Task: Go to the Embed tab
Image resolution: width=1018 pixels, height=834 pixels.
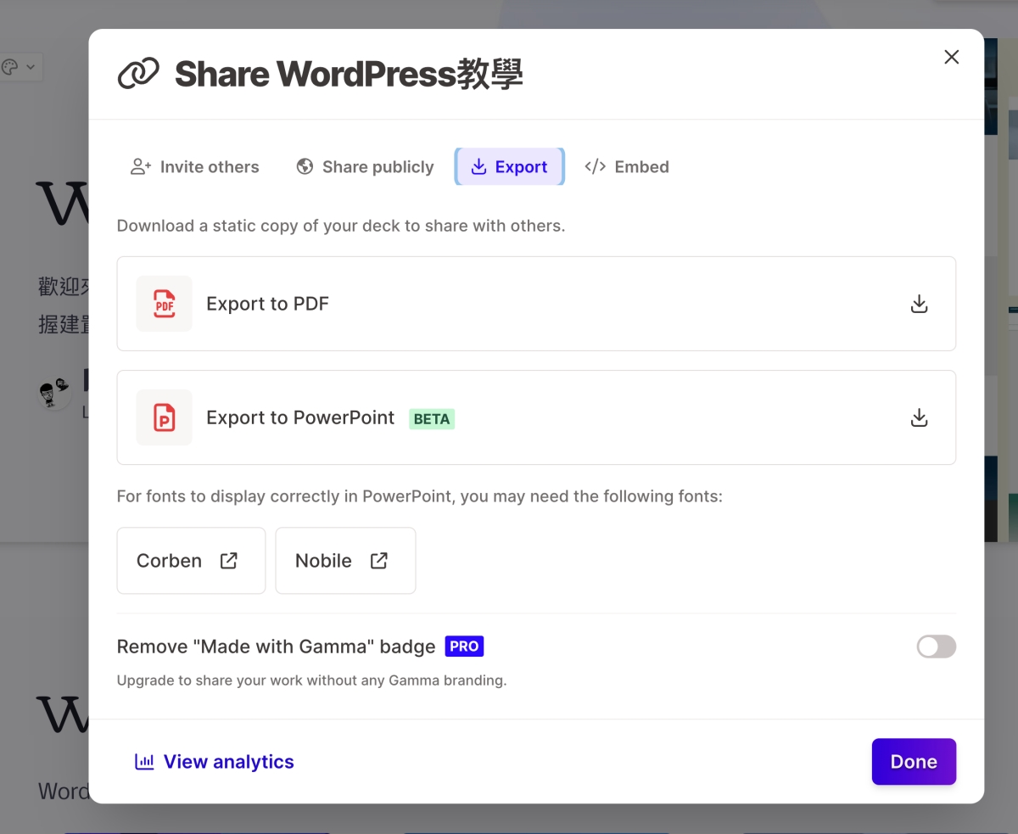Action: [x=627, y=167]
